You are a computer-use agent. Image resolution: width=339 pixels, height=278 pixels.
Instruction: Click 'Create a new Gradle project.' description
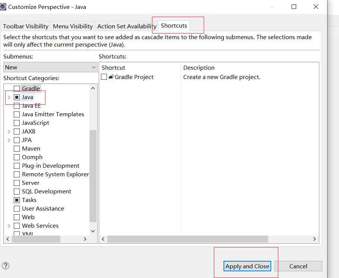click(x=222, y=77)
